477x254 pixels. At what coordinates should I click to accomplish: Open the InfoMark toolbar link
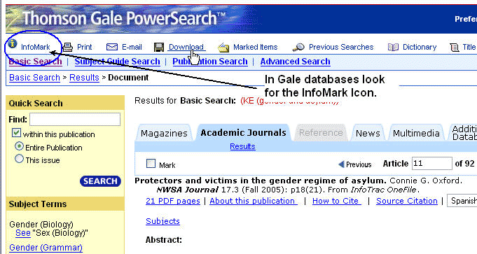coord(35,47)
